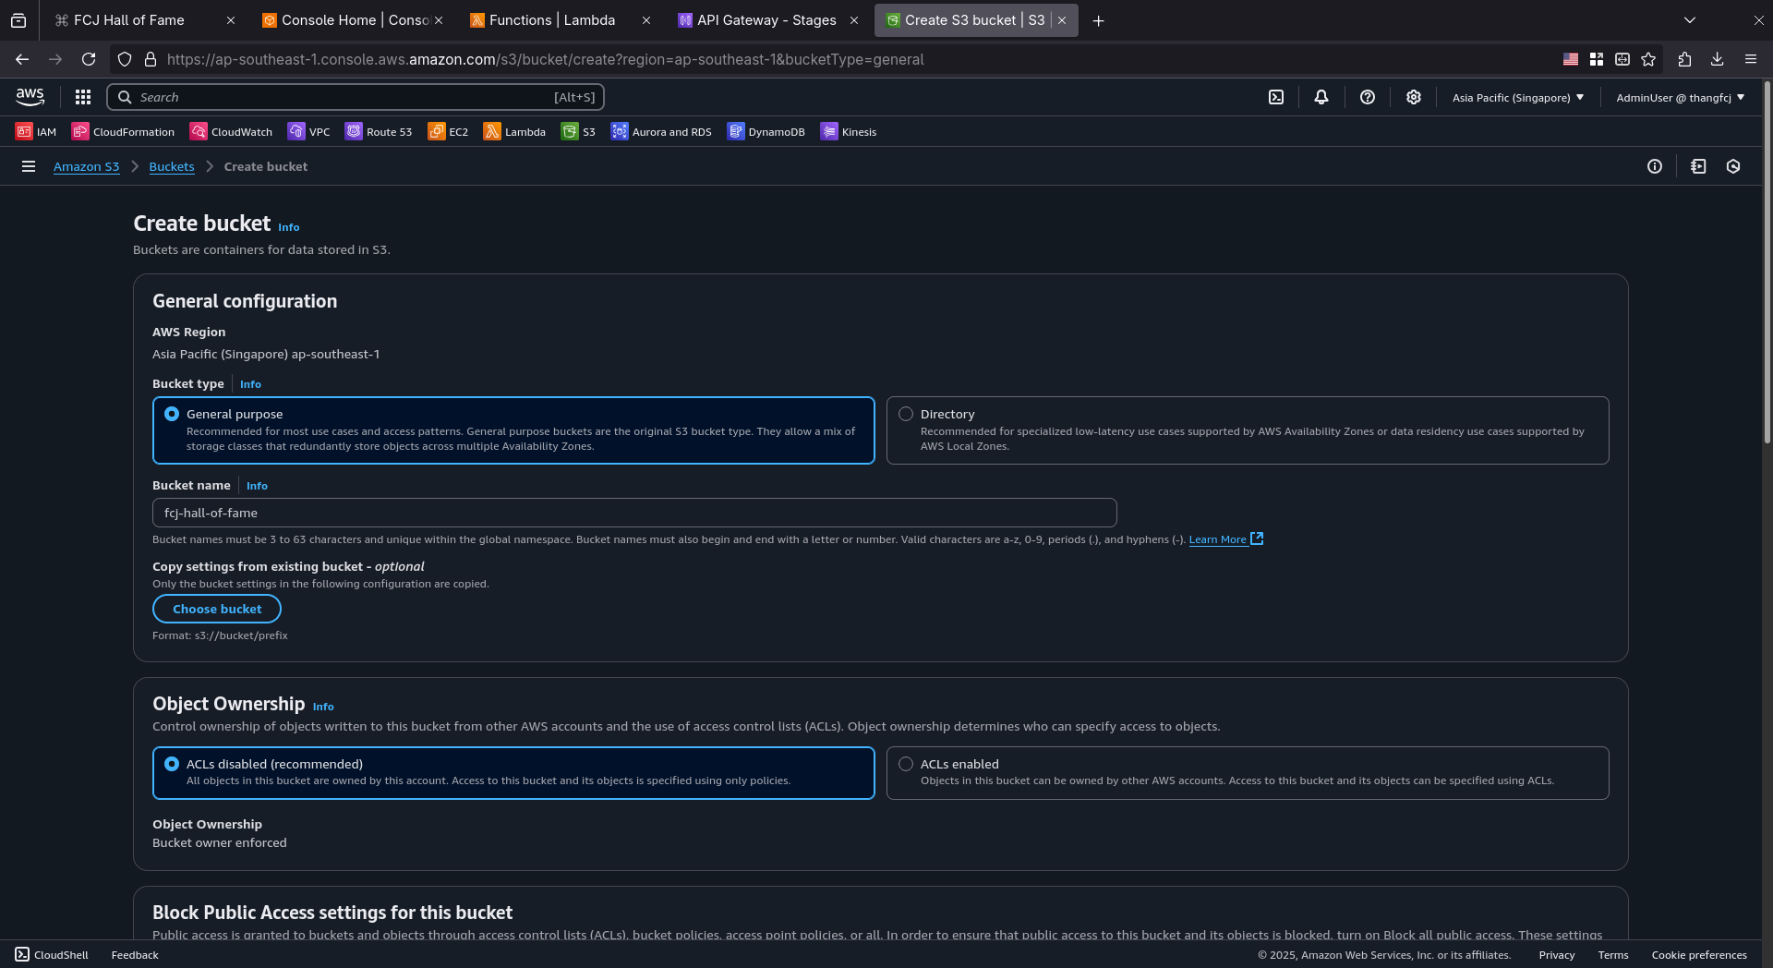Open Info link beside Bucket type
1773x968 pixels.
tap(250, 384)
